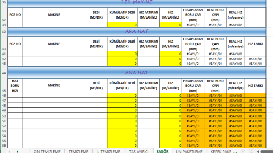This screenshot has width=273, height=153.
Task: Click the HAT BORU HIZI header cell
Action: (15, 85)
